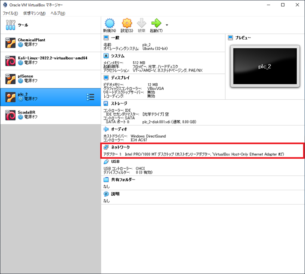Open the USB settings heading
This screenshot has height=274, width=305.
pyautogui.click(x=115, y=161)
